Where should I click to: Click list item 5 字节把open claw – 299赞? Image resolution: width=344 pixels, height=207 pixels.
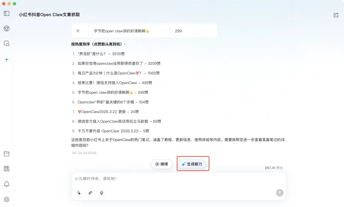113,92
